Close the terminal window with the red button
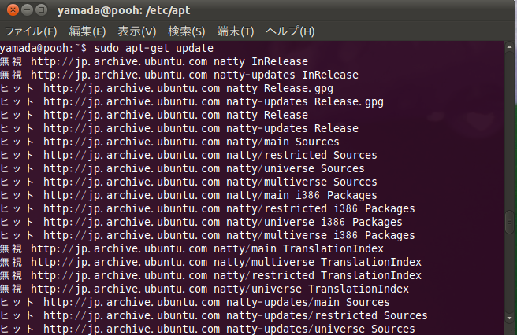This screenshot has width=517, height=335. [x=13, y=10]
